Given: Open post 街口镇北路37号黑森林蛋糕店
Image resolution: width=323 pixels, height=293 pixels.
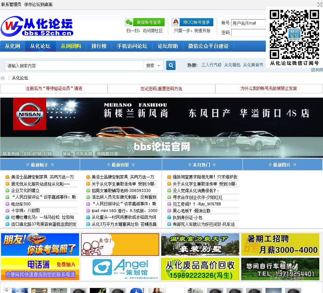Looking at the screenshot, I should pyautogui.click(x=44, y=224).
